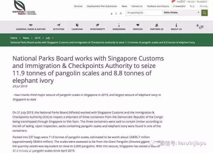The height and width of the screenshot is (153, 213).
Task: Open the About Us menu
Action: click(176, 29)
